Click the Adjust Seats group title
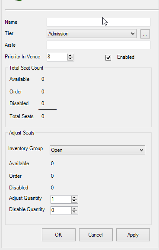Viewport: 159px width, 250px height. click(22, 133)
